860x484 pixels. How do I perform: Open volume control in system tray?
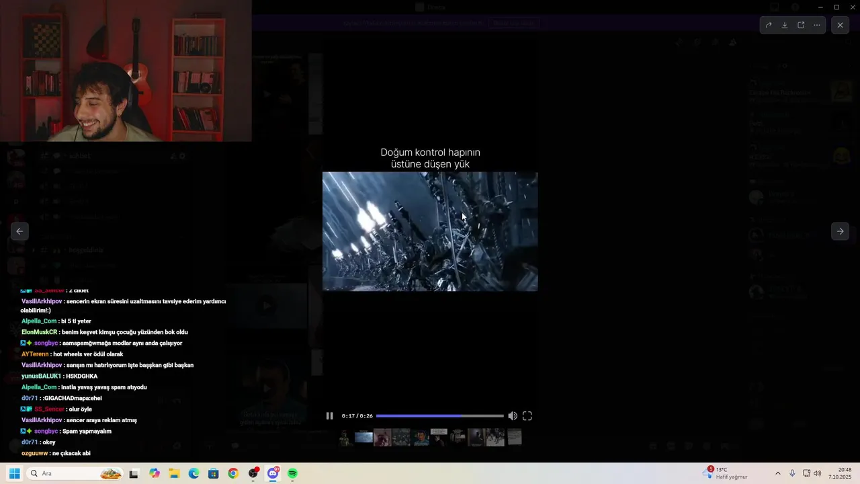(x=818, y=473)
